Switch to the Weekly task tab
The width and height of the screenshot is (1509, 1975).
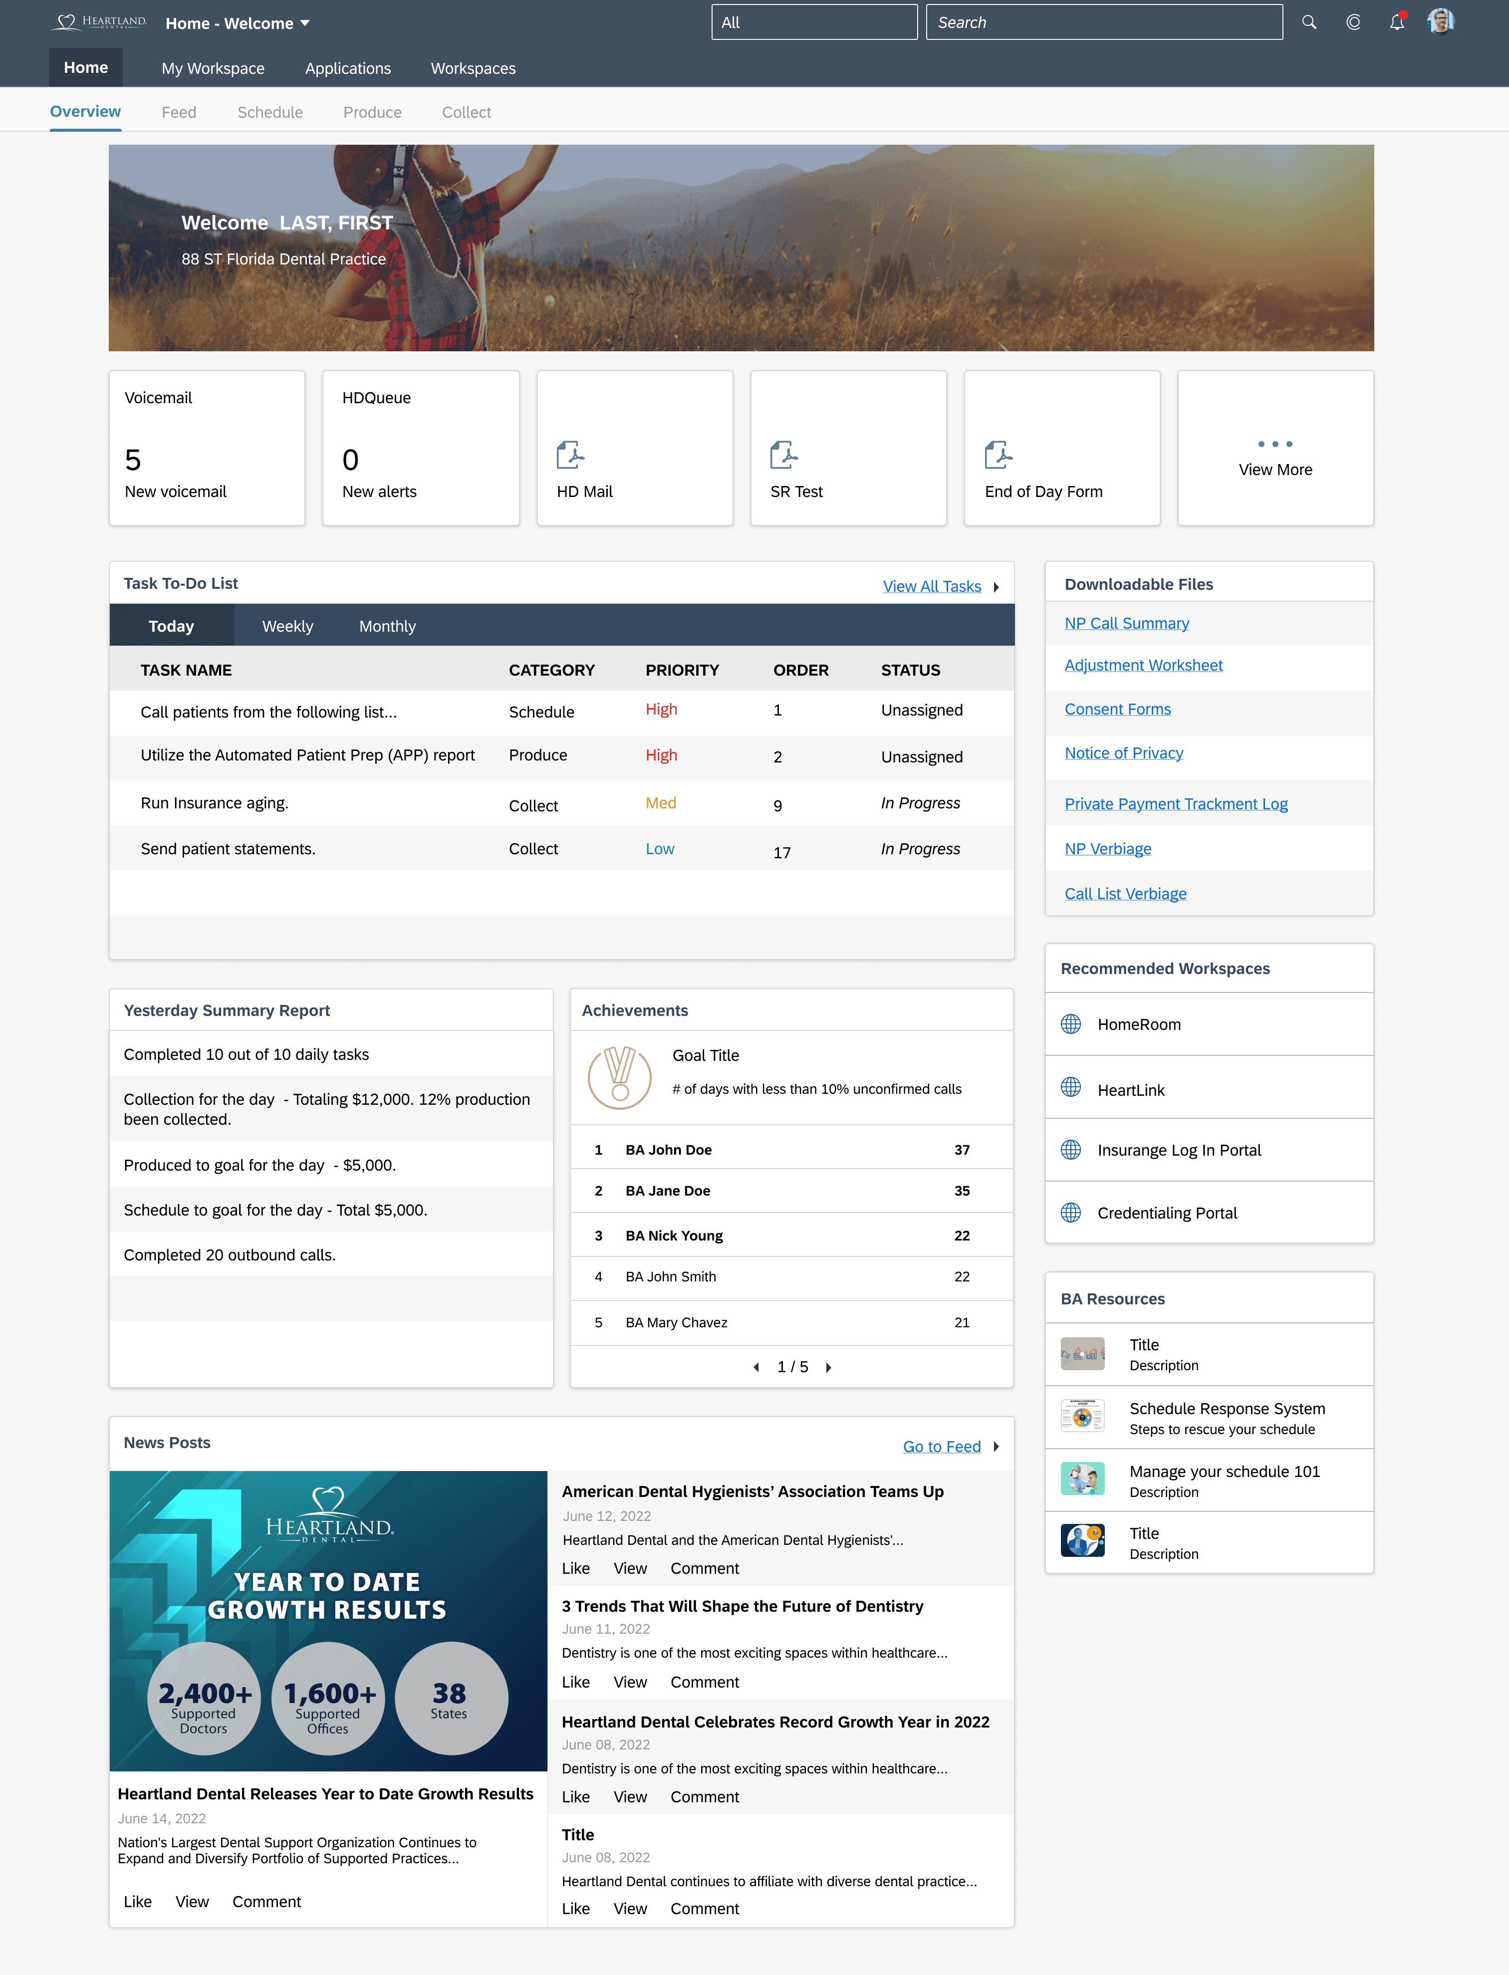(287, 626)
